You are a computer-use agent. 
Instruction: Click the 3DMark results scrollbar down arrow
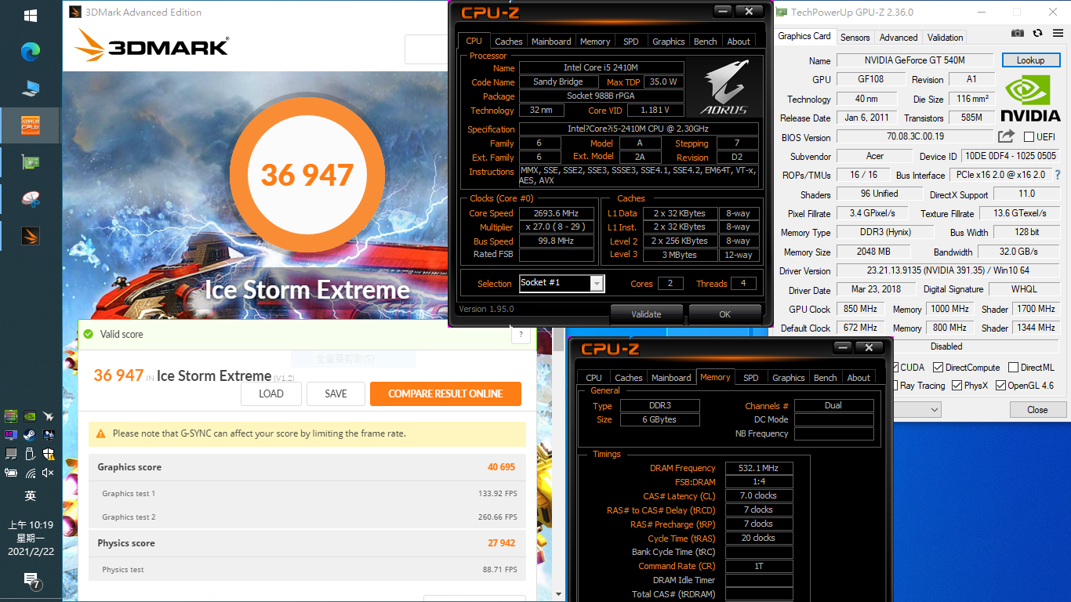click(x=559, y=595)
